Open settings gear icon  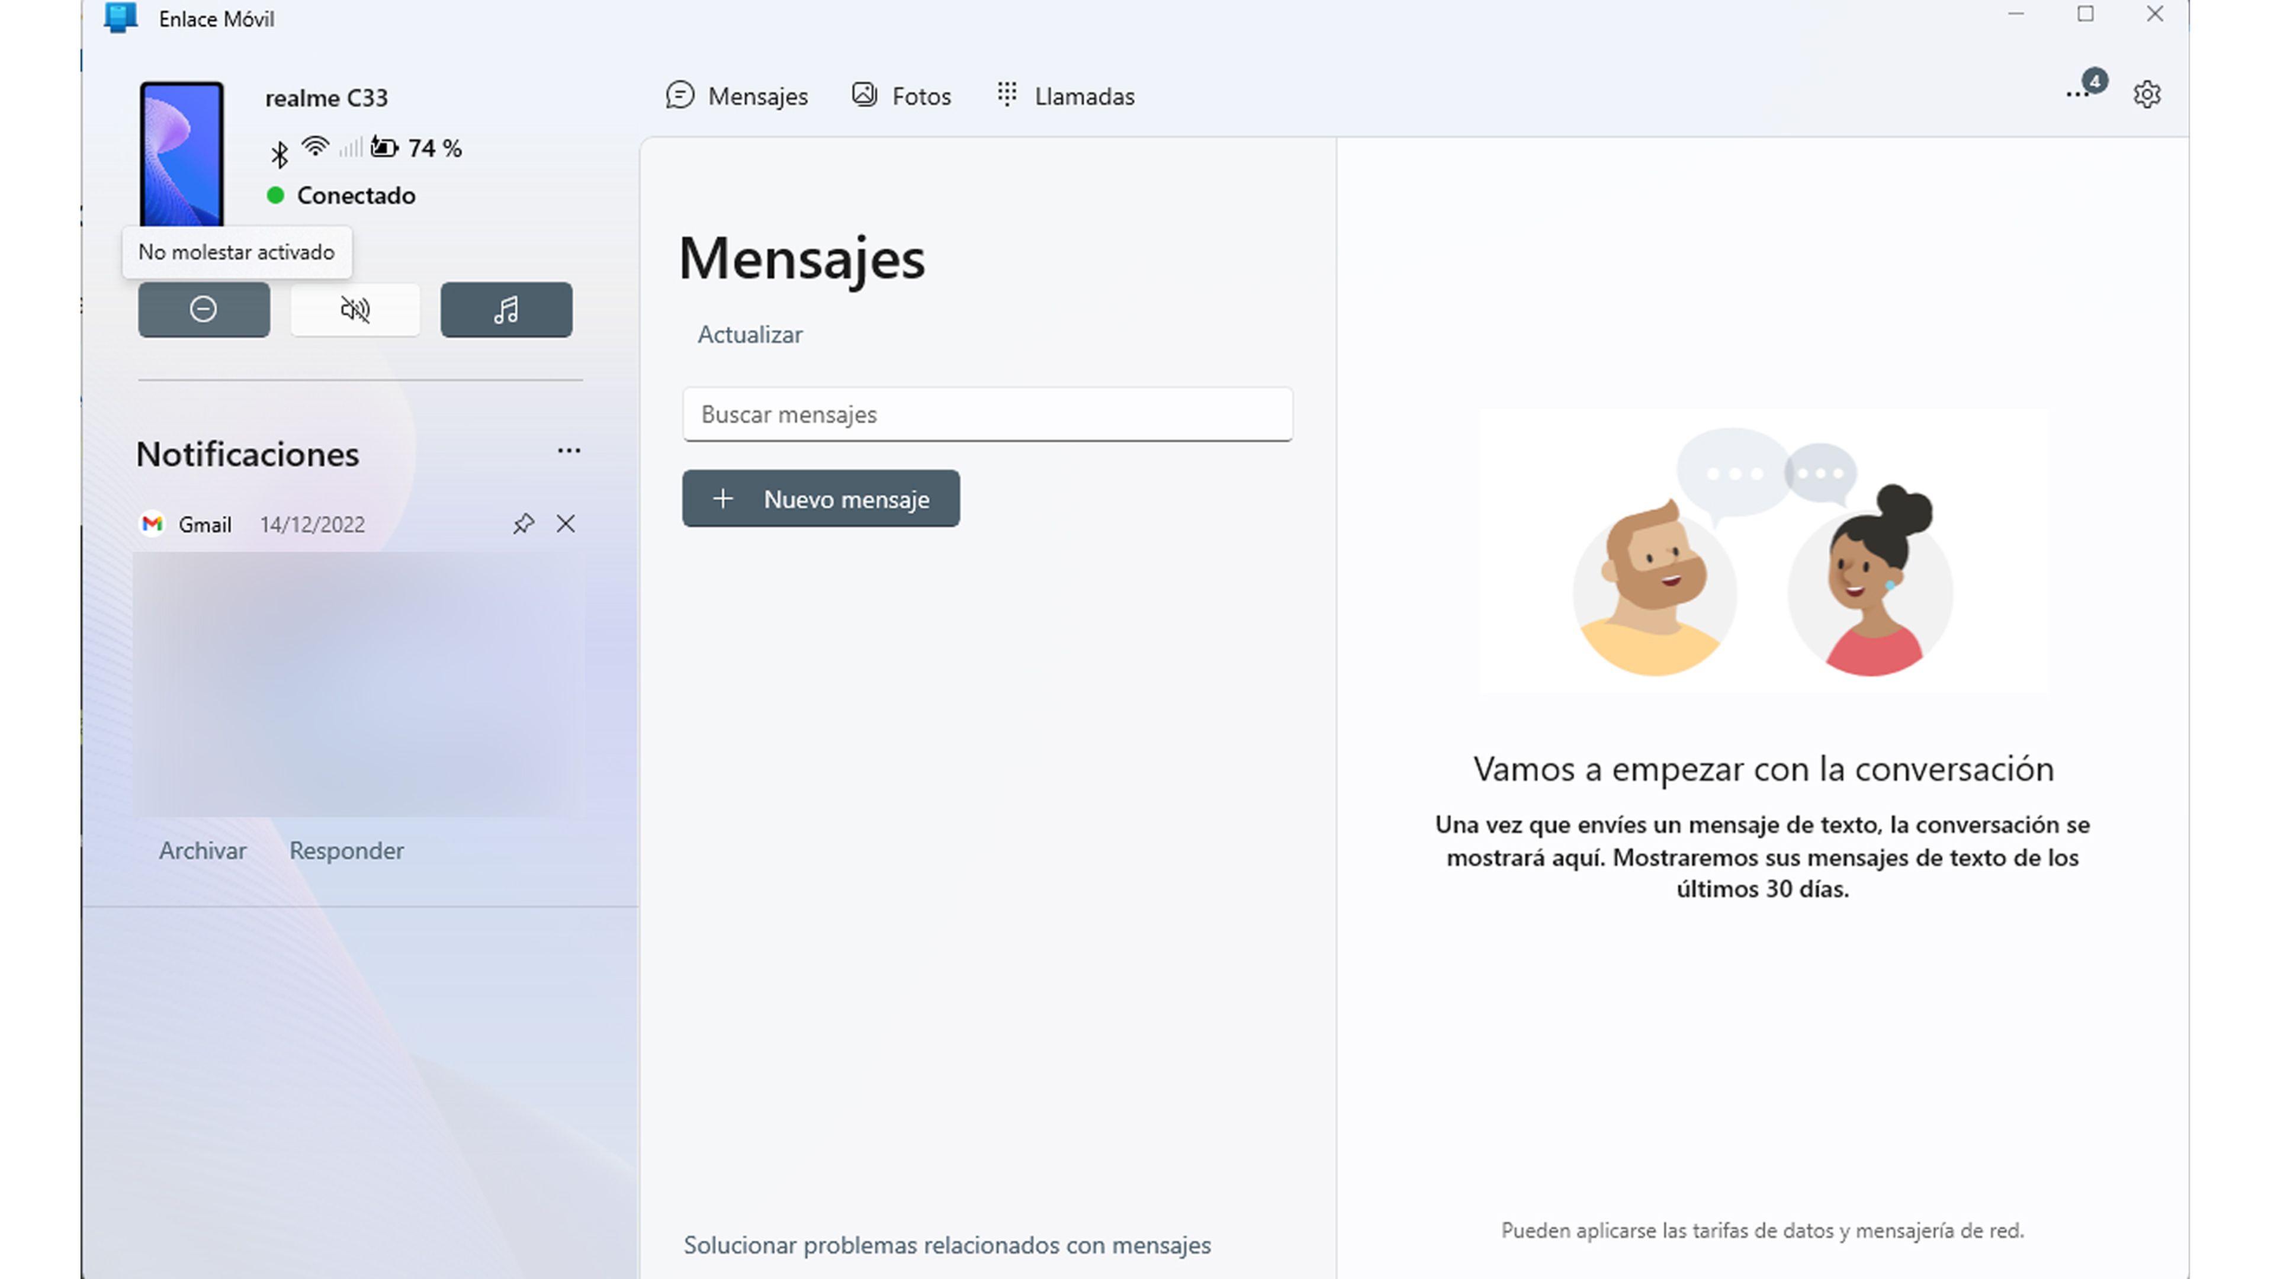[x=2147, y=95]
